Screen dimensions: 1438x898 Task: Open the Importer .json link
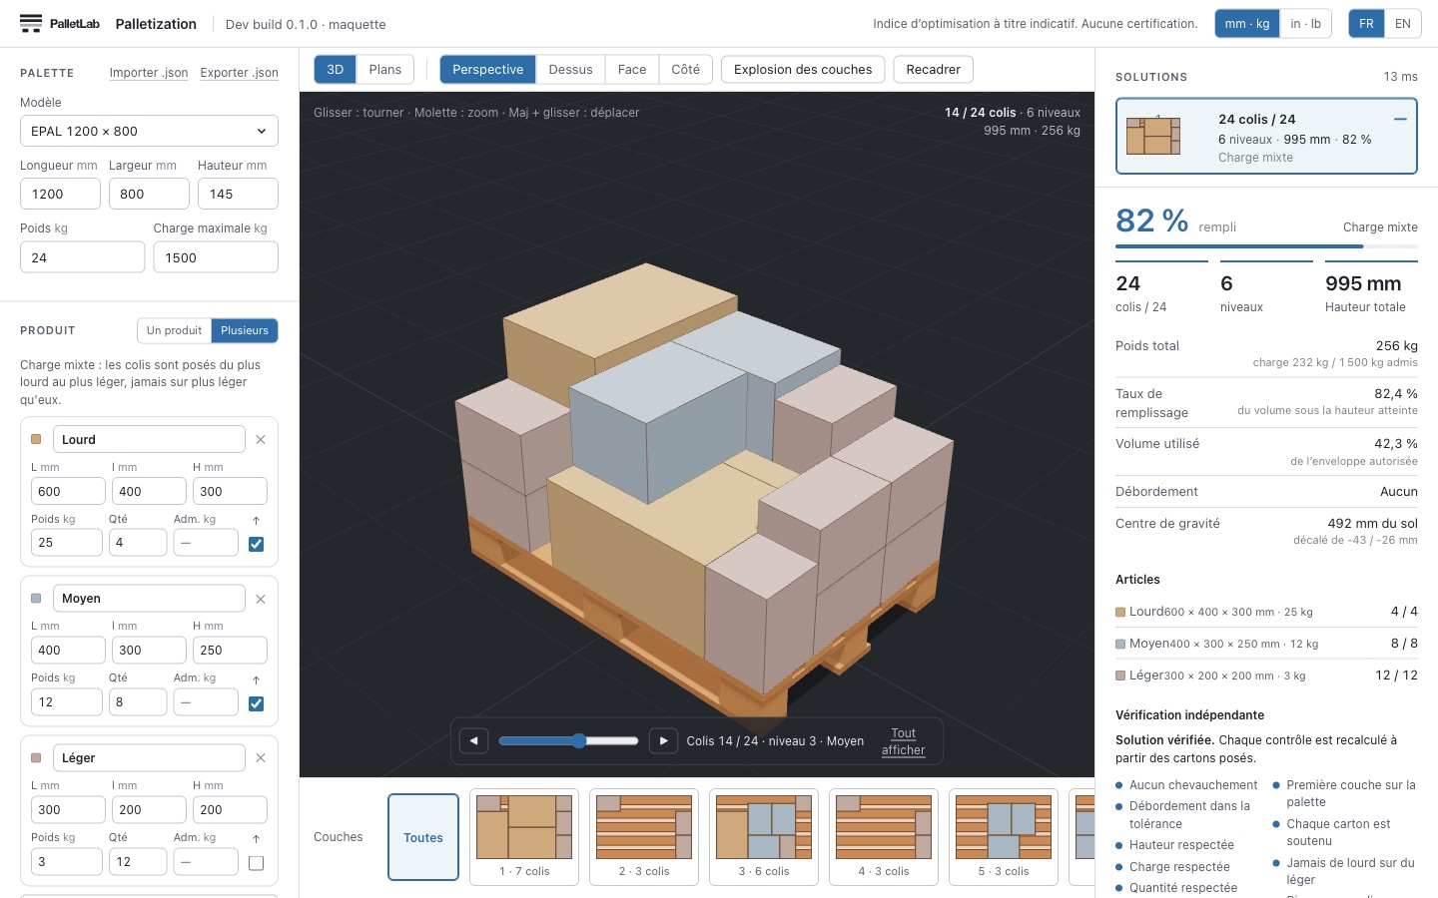tap(149, 73)
